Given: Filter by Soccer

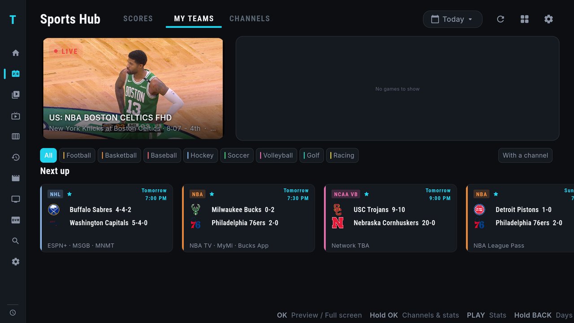Looking at the screenshot, I should point(237,155).
